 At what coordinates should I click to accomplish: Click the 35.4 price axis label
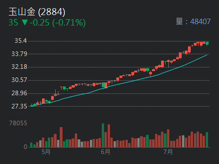(21, 41)
